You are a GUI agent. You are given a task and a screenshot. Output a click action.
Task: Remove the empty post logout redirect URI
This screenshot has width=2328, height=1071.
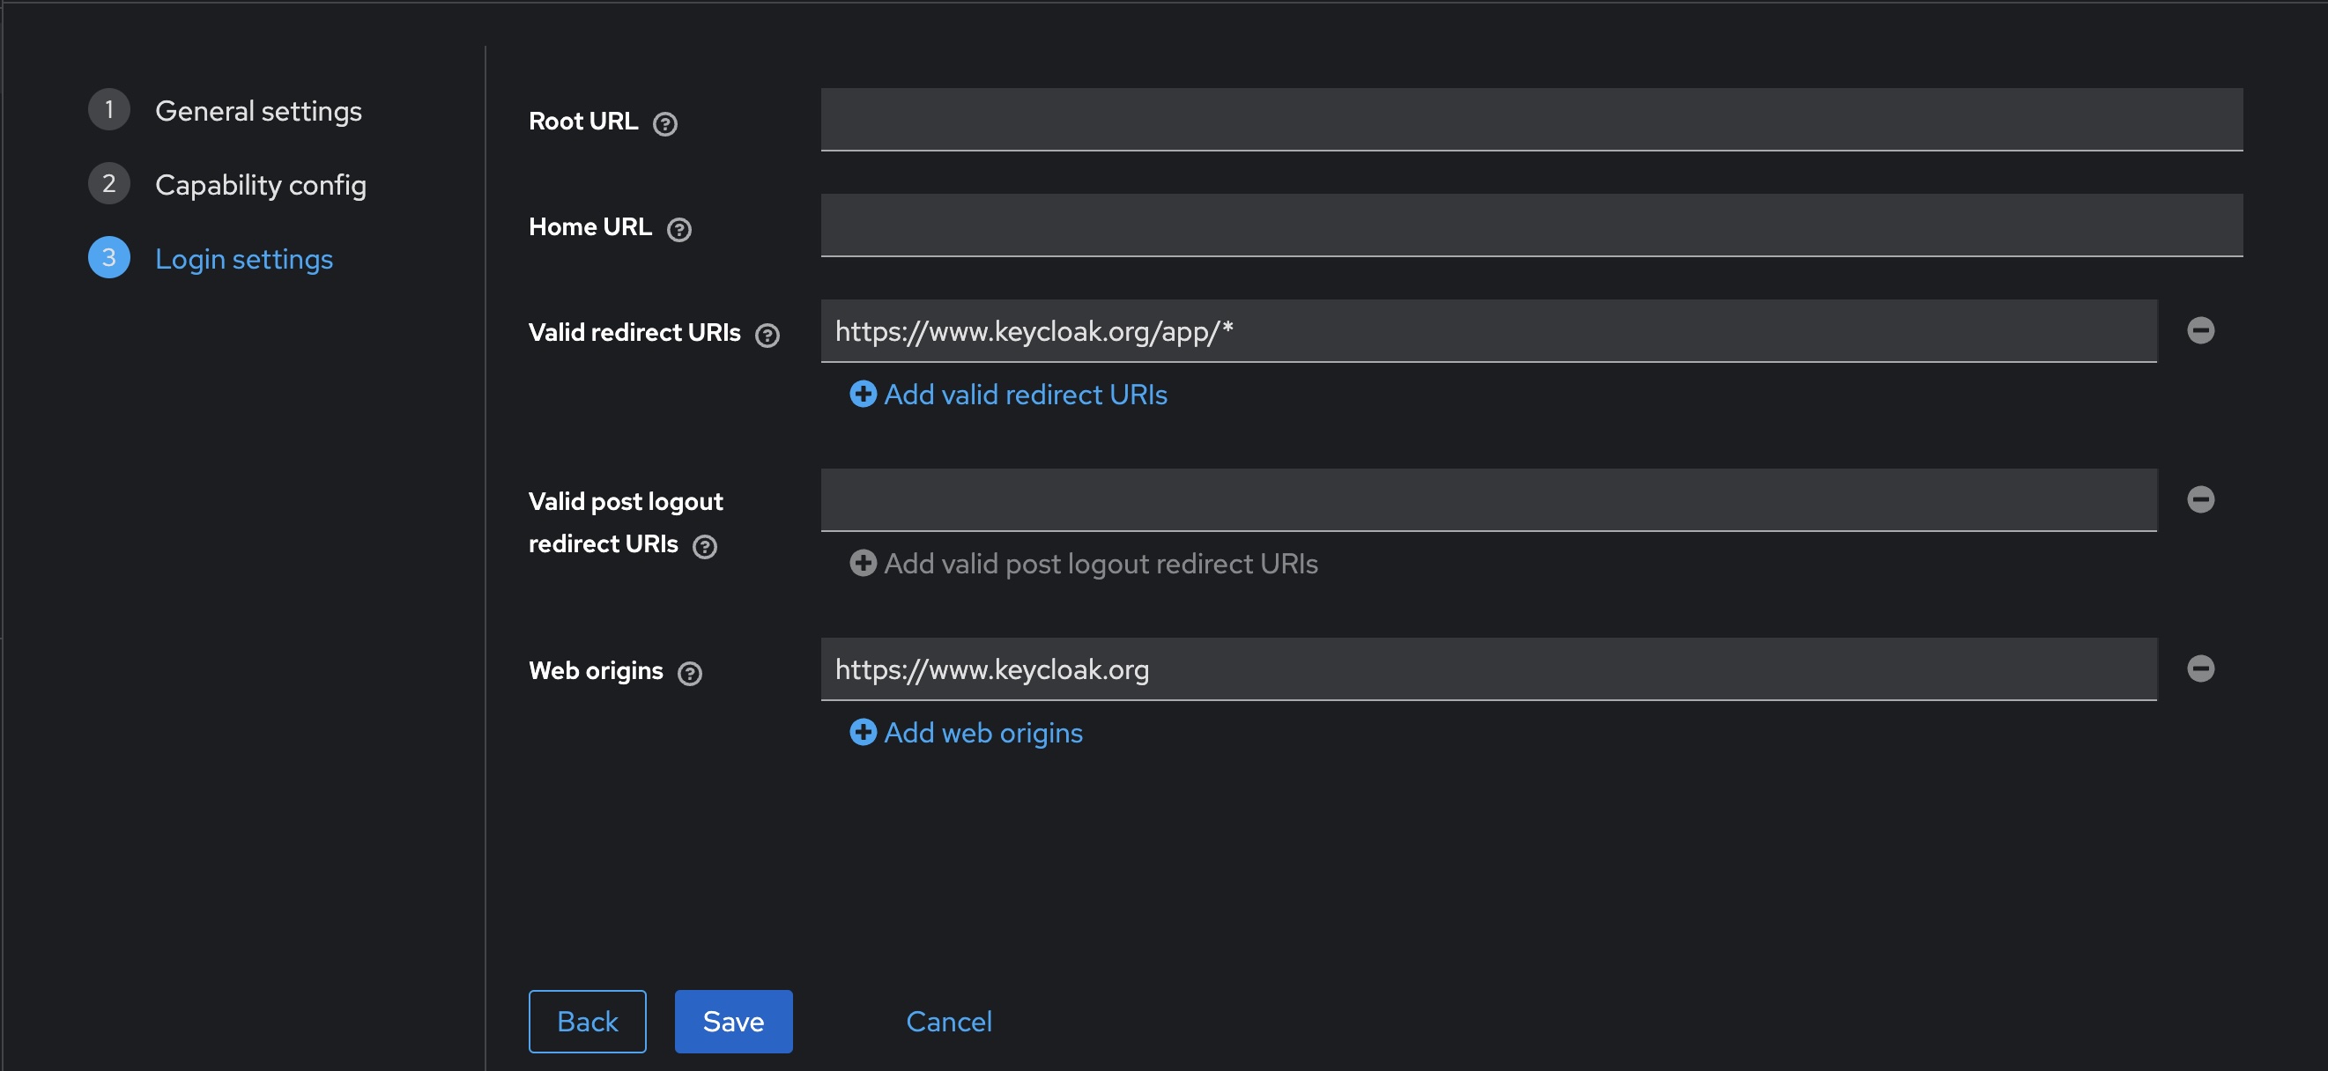[2200, 499]
